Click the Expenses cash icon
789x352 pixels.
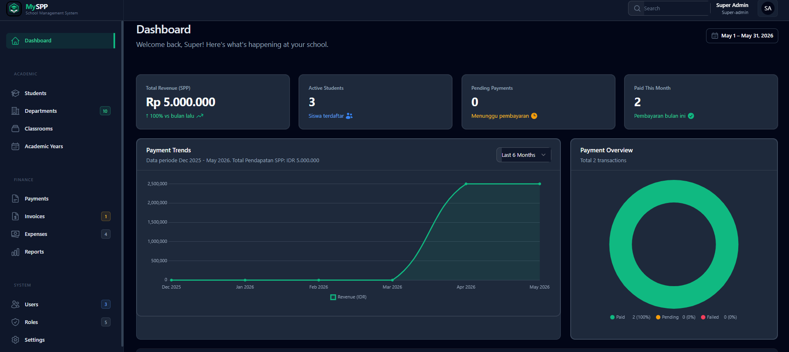(x=15, y=234)
